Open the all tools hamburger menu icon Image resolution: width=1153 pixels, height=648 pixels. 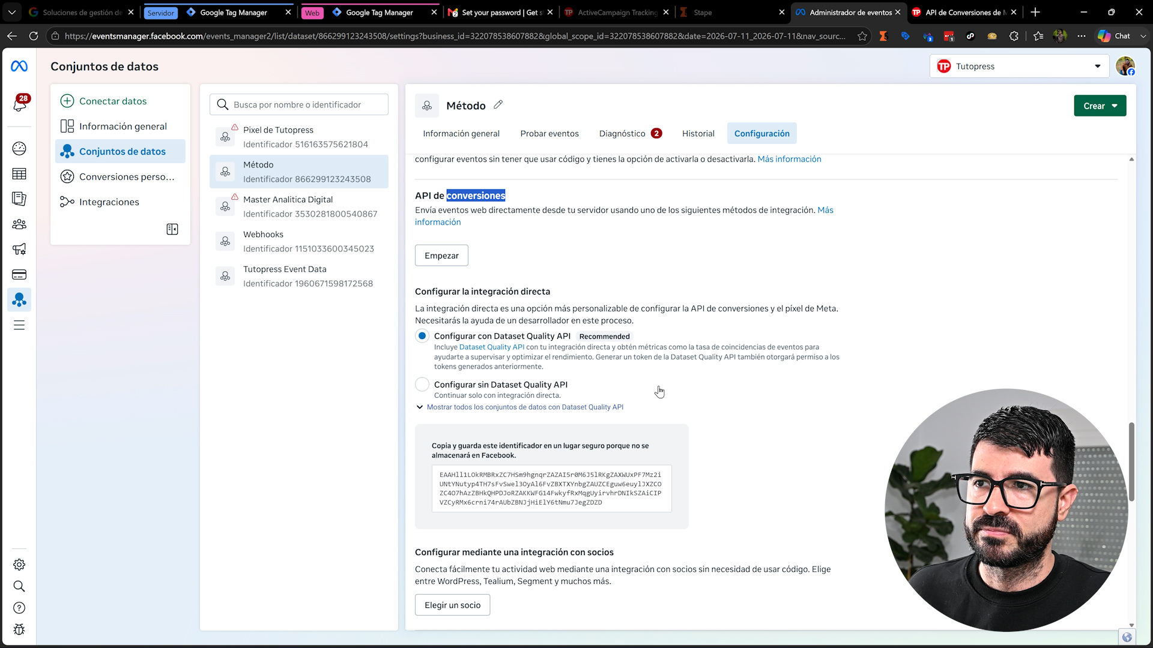[19, 325]
